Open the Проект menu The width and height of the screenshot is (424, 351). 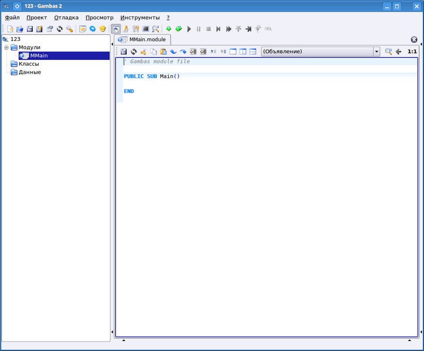(x=37, y=17)
